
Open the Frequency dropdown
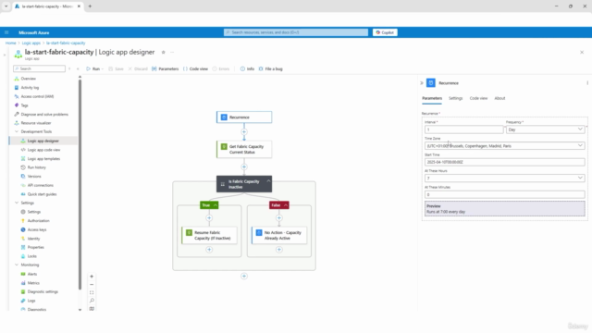click(545, 129)
